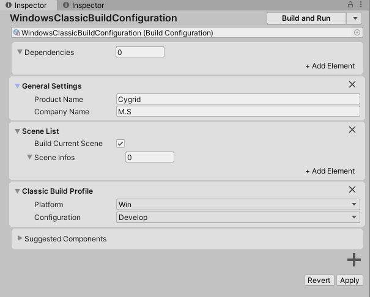
Task: Collapse the Dependencies foldout
Action: click(20, 53)
